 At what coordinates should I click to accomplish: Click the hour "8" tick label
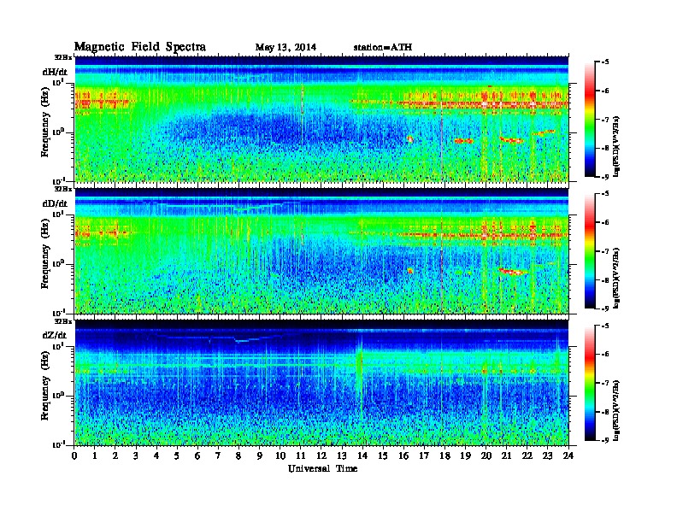pos(238,456)
